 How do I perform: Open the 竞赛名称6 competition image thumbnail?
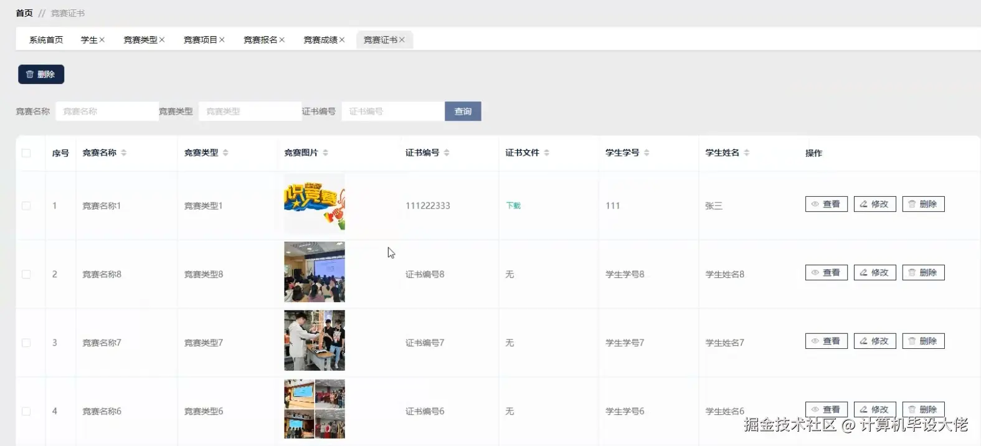(x=315, y=409)
